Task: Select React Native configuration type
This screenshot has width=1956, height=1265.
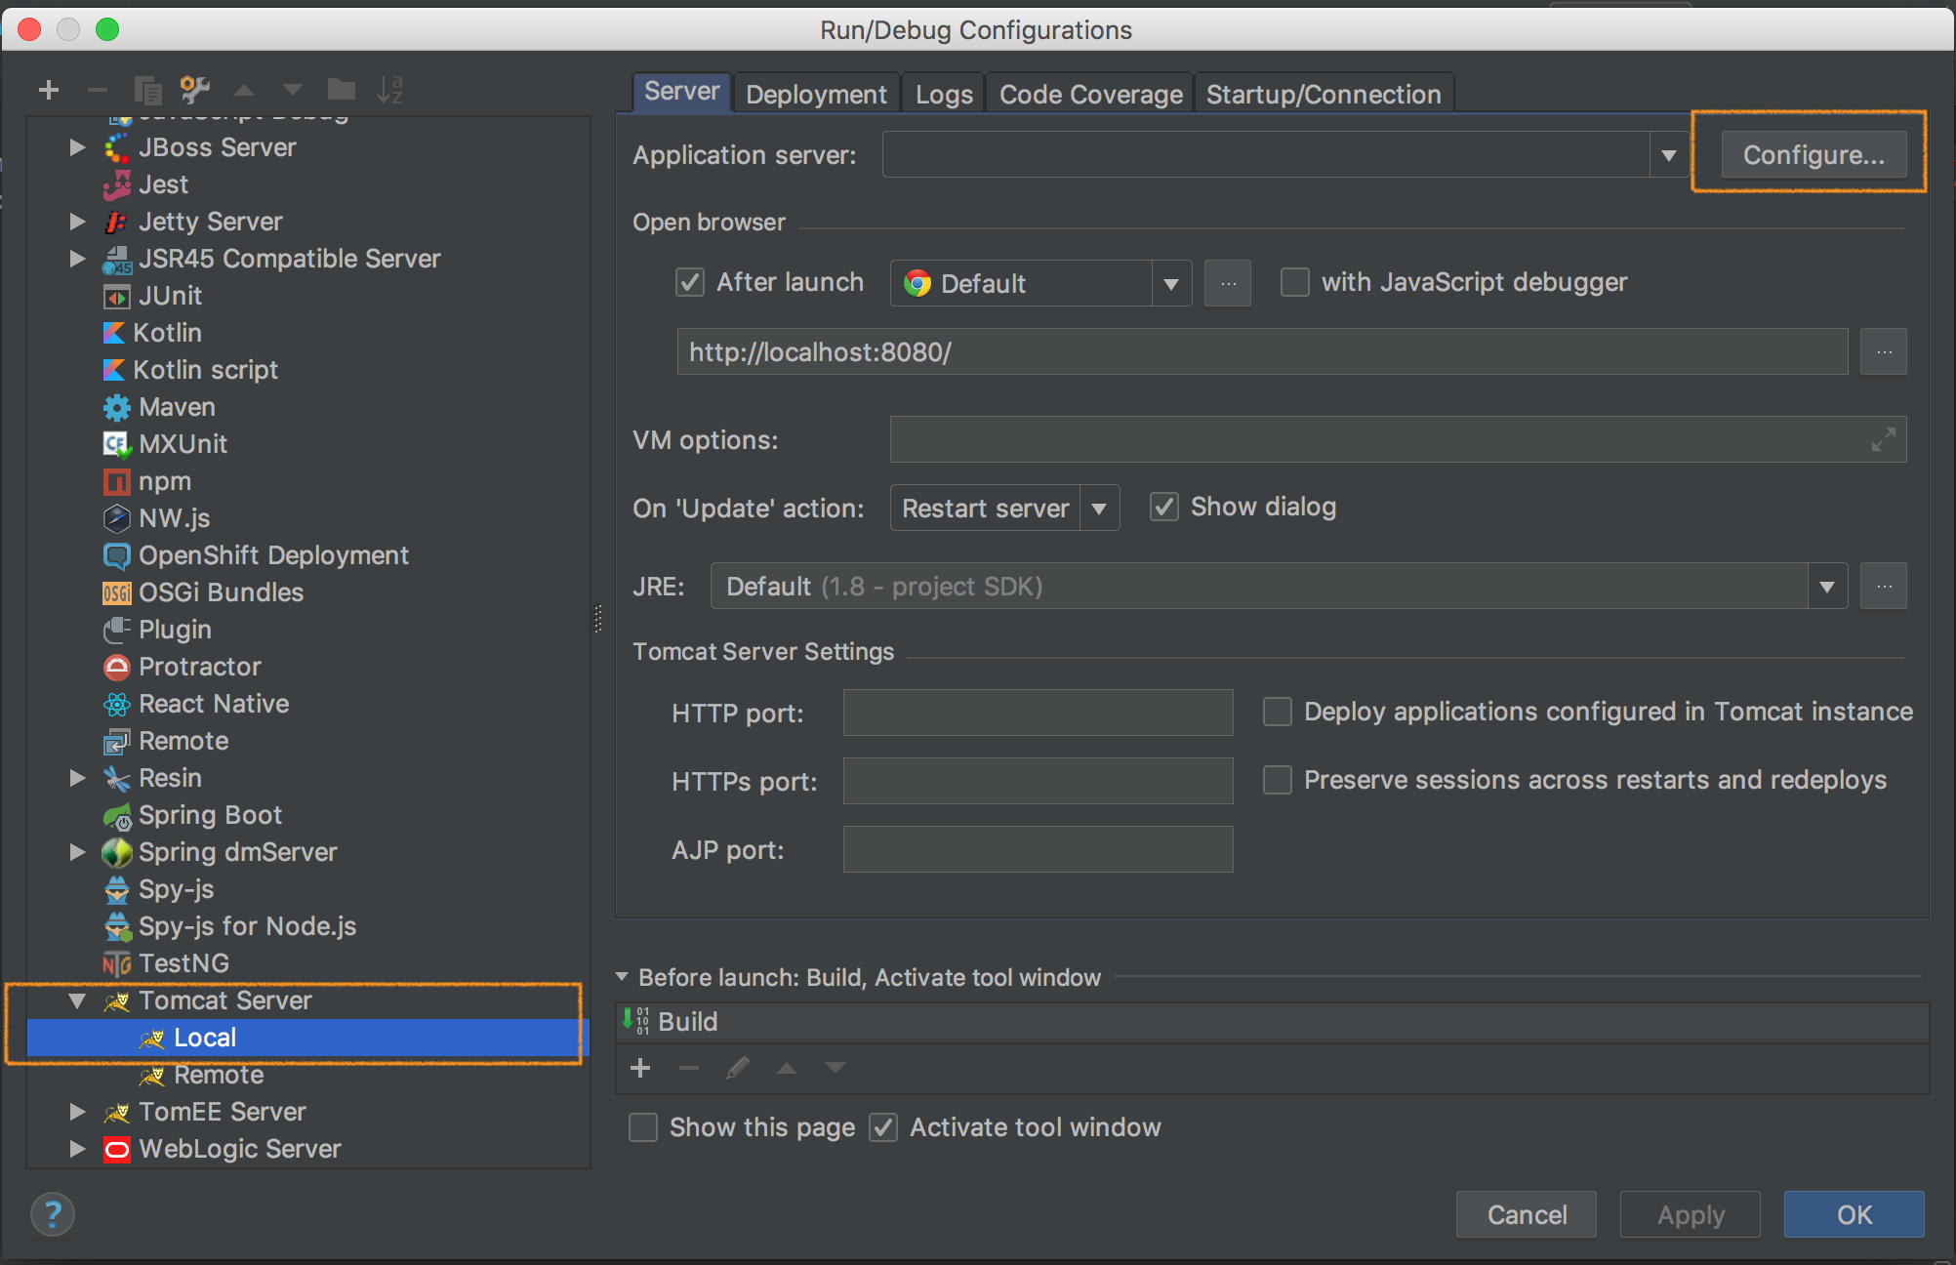Action: [214, 704]
